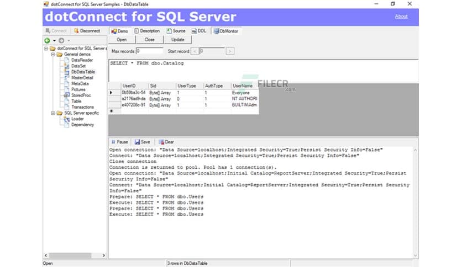
Task: Click the Start record input field
Action: (x=212, y=51)
